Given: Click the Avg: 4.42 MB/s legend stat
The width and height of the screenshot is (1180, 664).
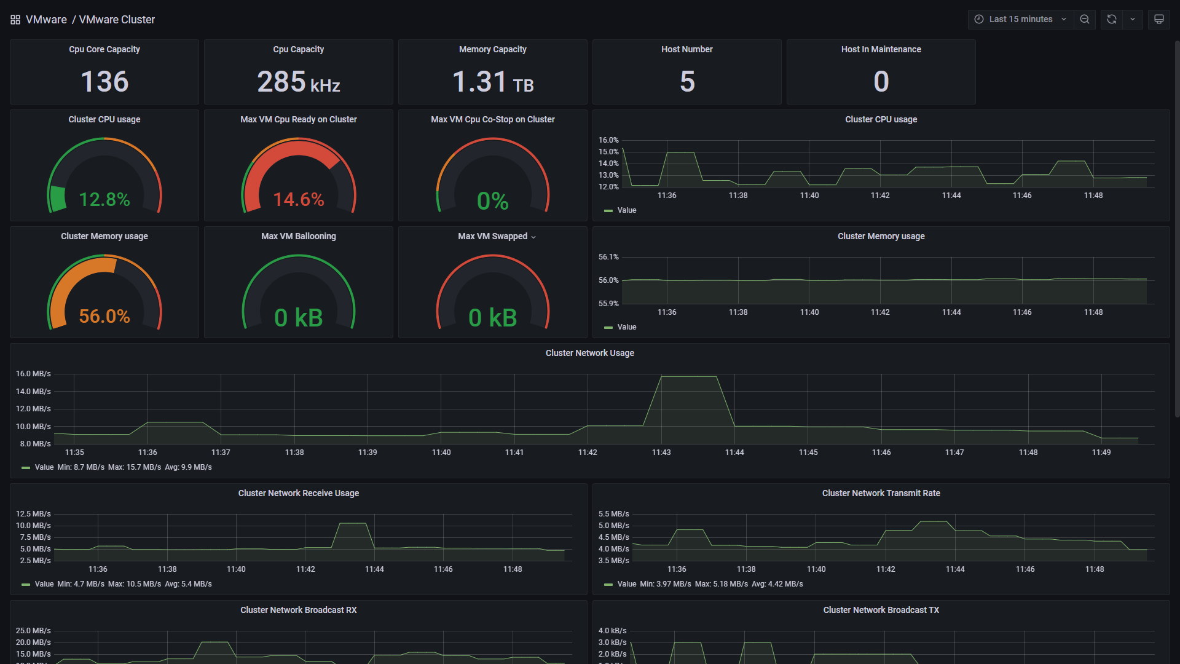Looking at the screenshot, I should coord(777,584).
